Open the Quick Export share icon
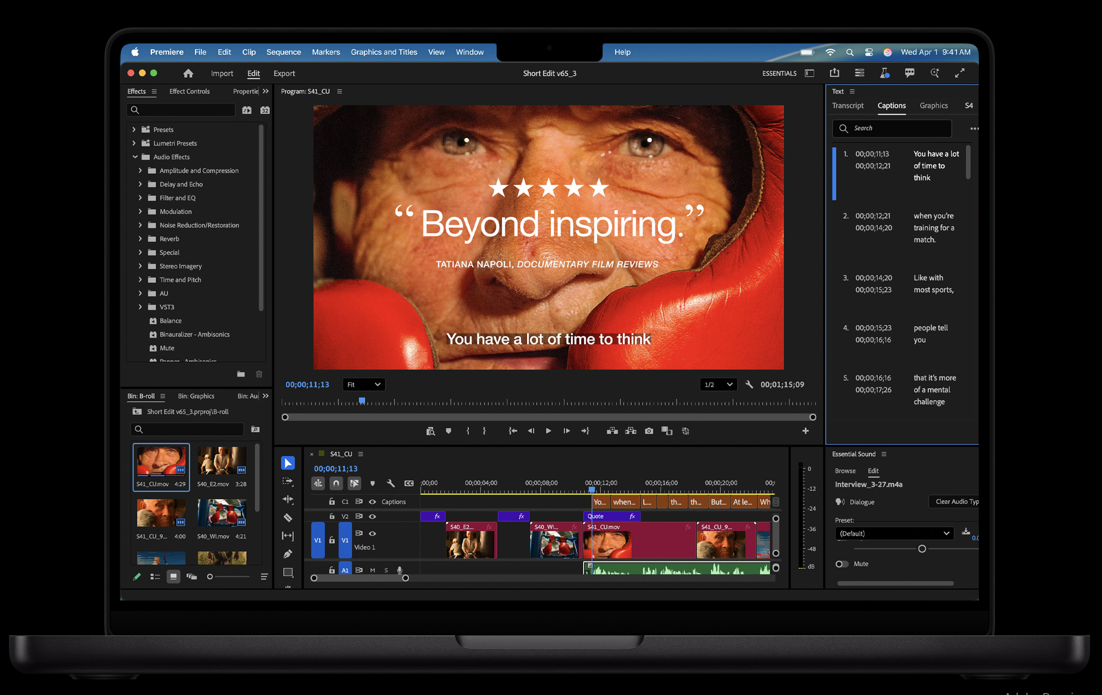The width and height of the screenshot is (1102, 695). click(x=834, y=73)
